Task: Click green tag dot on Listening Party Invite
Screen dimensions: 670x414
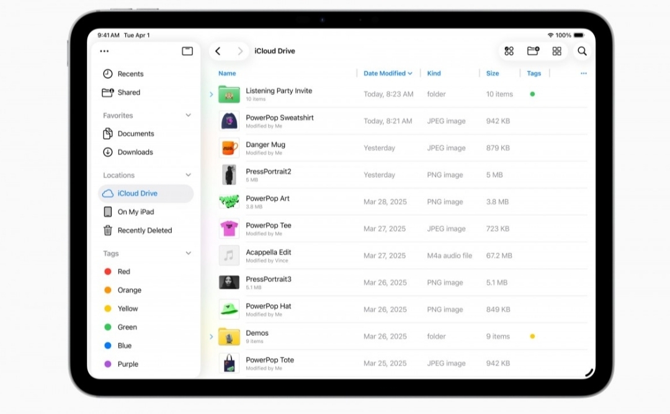Action: click(x=532, y=94)
